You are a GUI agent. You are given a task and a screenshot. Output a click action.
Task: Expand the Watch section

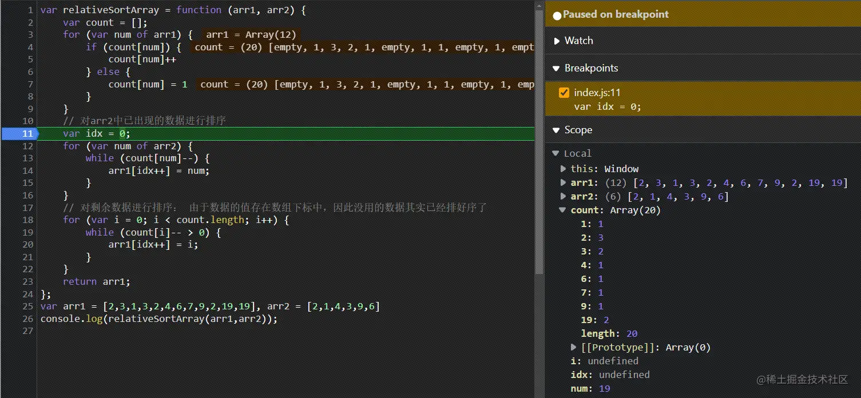(556, 41)
